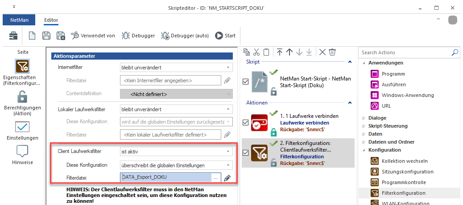Move action up with arrow icon

[x=289, y=52]
